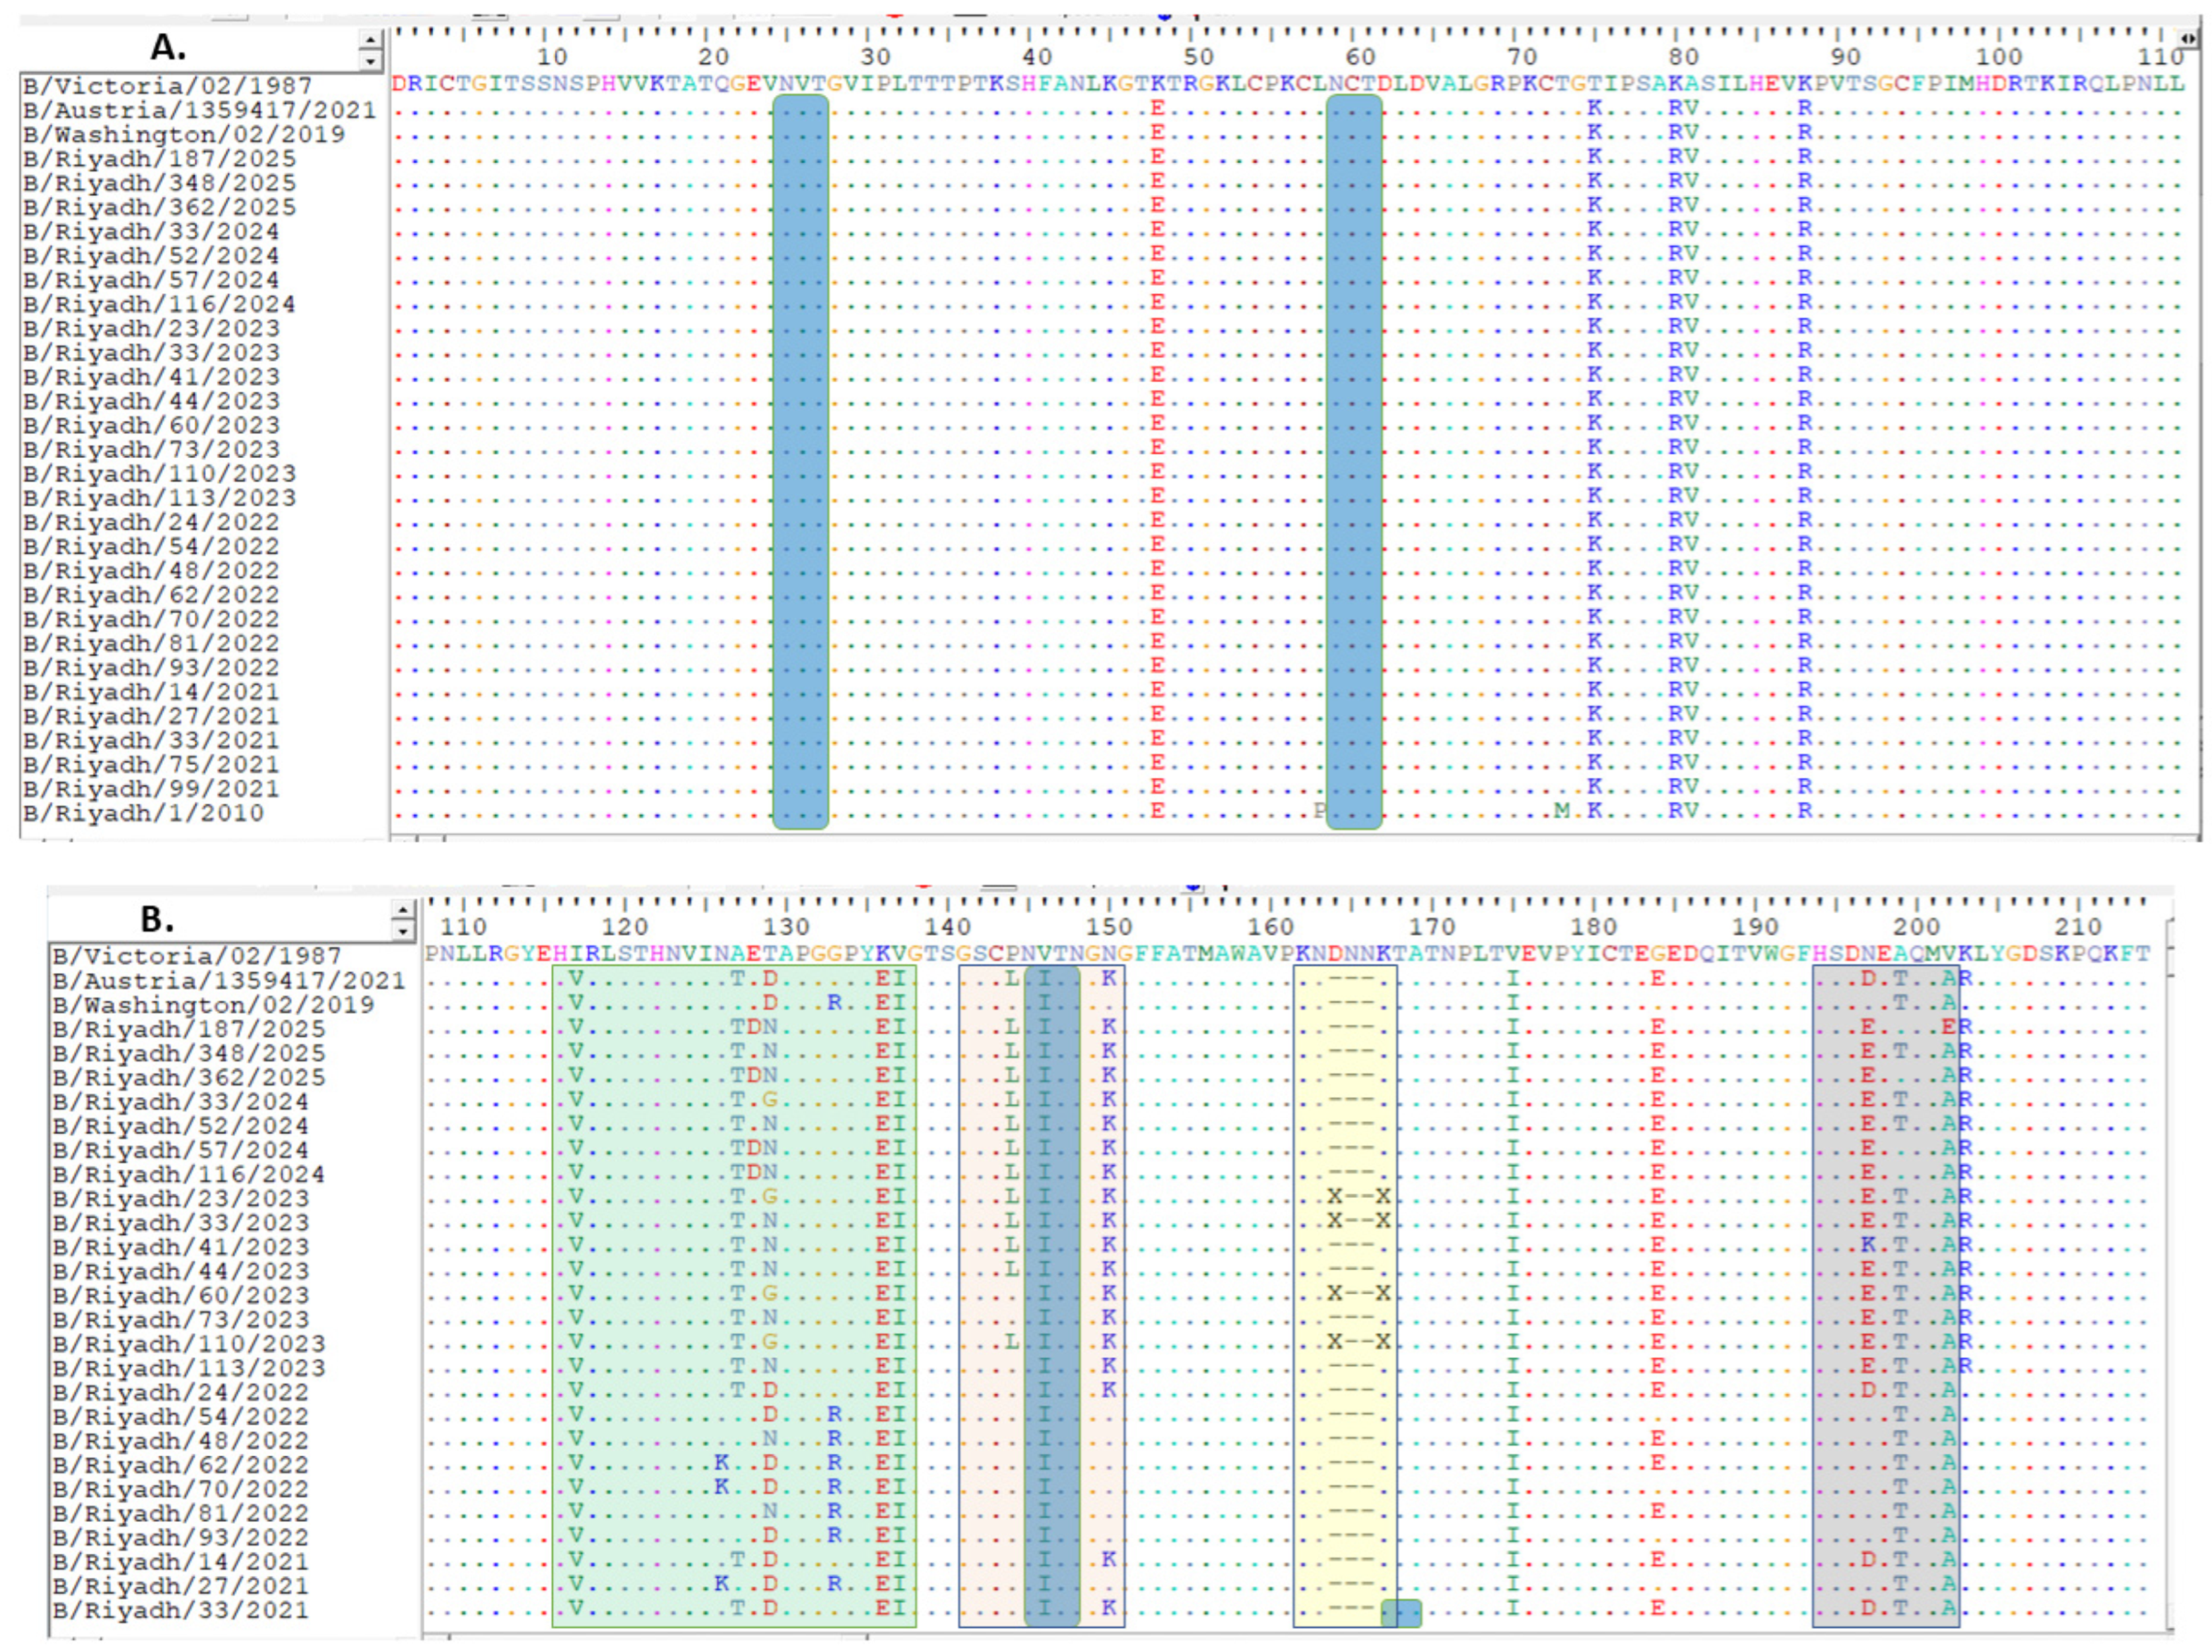Click the blue marker icon above panel B ruler
2212x1652 pixels.
tap(1193, 888)
